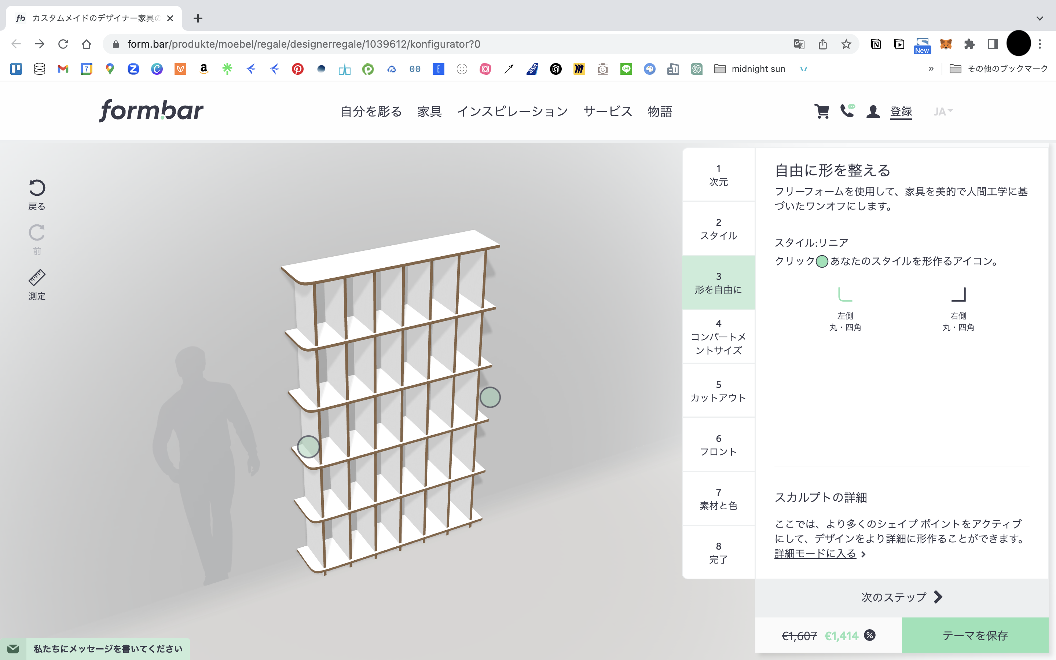Select left side round/square corner icon
This screenshot has width=1056, height=660.
tap(845, 295)
